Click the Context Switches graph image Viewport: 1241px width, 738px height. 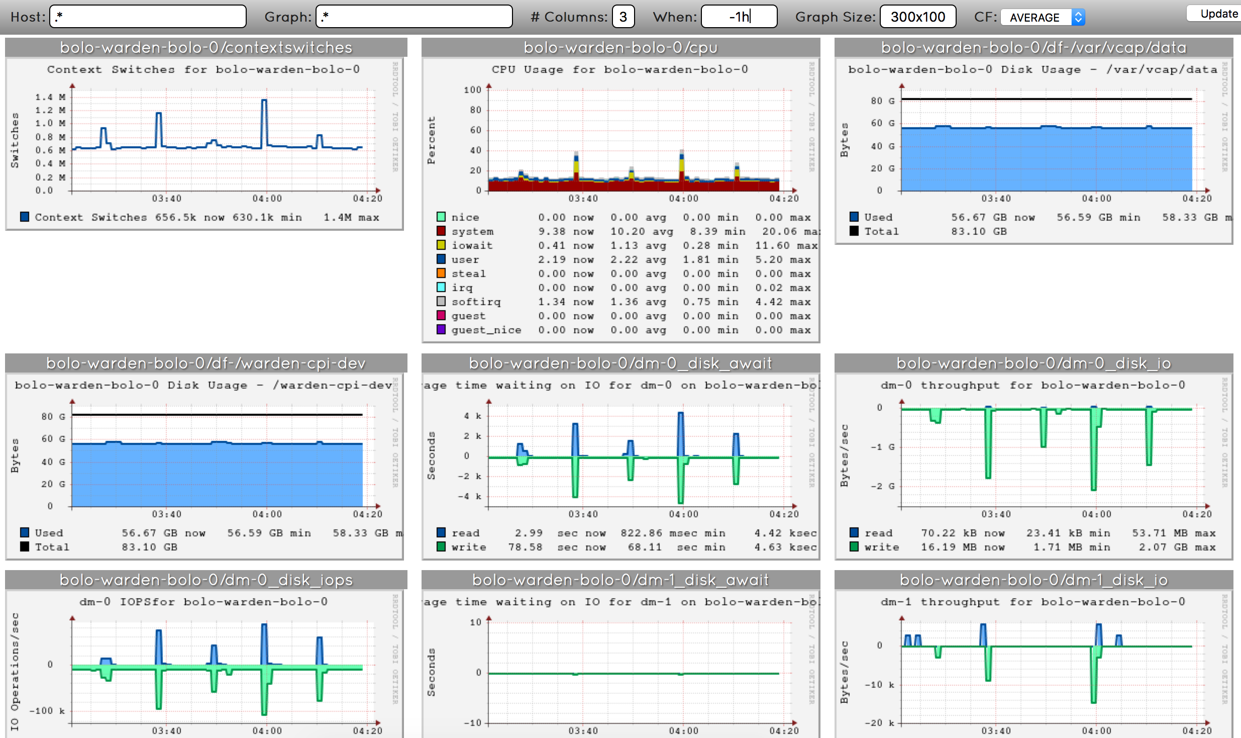pos(204,143)
